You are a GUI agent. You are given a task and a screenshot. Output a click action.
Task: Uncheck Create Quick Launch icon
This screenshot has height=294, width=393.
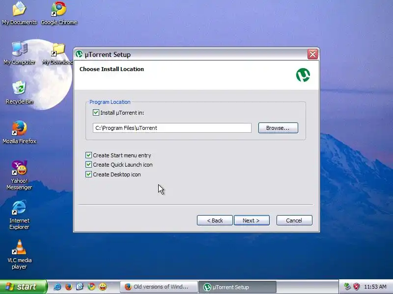(88, 165)
